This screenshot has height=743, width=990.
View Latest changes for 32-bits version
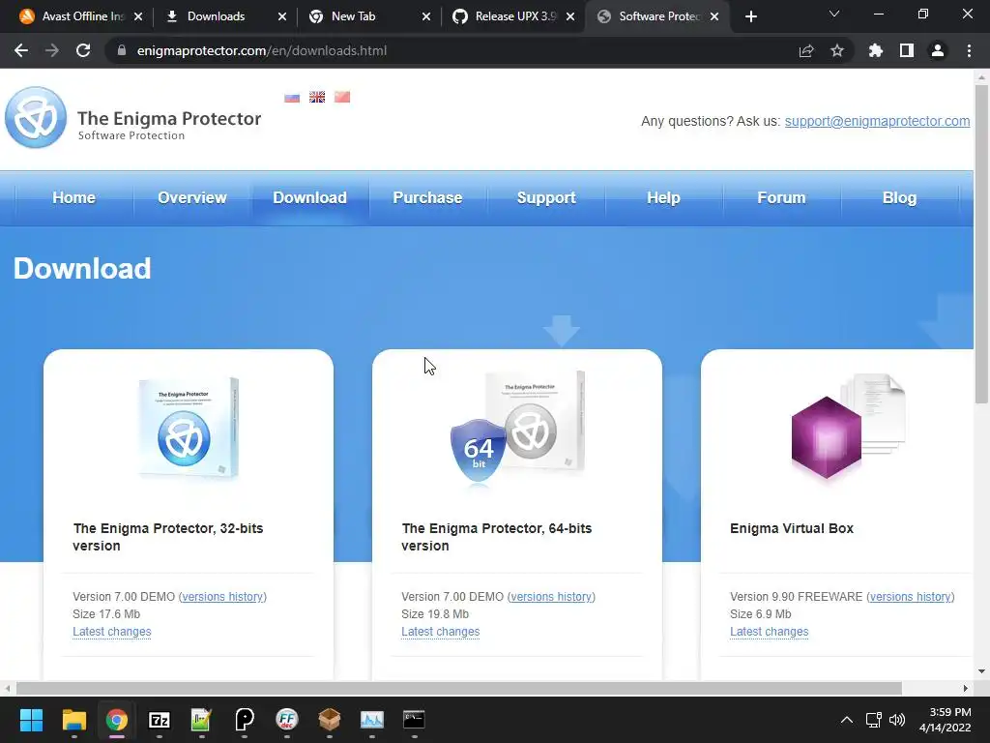112,631
